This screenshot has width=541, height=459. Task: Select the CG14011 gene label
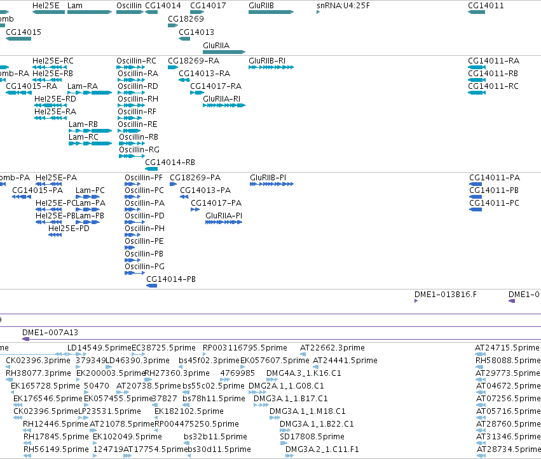tap(486, 6)
